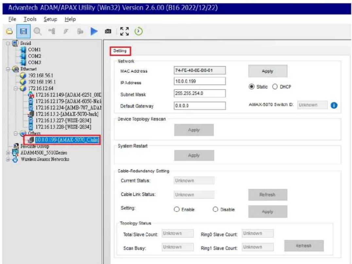Click Apply beside Enable/Disable setting
Image resolution: width=352 pixels, height=264 pixels.
[268, 212]
